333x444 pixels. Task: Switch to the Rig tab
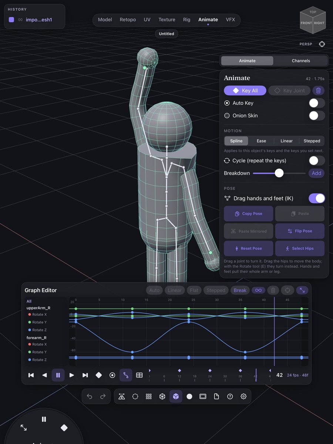pyautogui.click(x=187, y=20)
